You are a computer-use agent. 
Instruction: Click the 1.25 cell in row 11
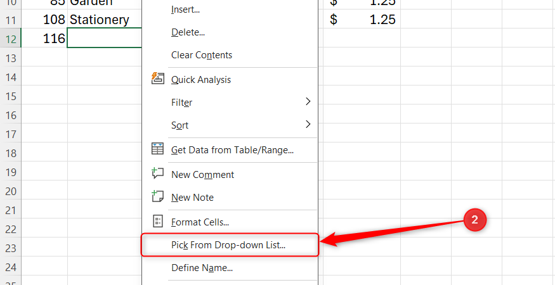(x=362, y=19)
